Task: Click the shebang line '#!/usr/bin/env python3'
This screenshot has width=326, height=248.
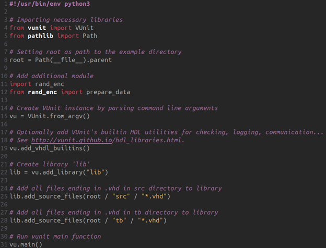Action: tap(50, 4)
